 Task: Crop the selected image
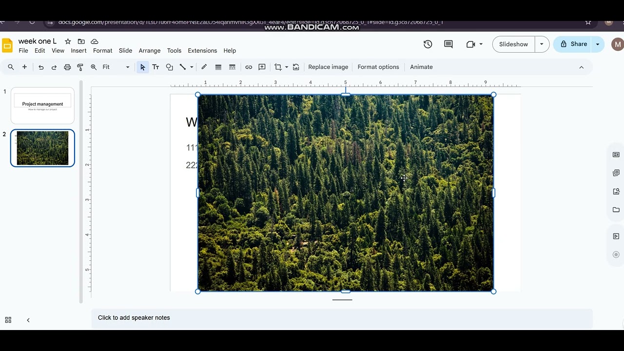pyautogui.click(x=278, y=67)
